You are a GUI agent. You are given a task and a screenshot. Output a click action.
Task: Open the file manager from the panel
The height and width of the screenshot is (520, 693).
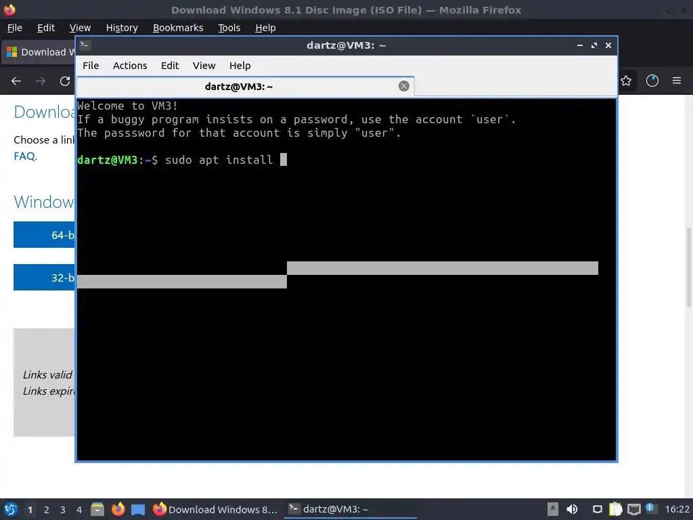point(97,509)
